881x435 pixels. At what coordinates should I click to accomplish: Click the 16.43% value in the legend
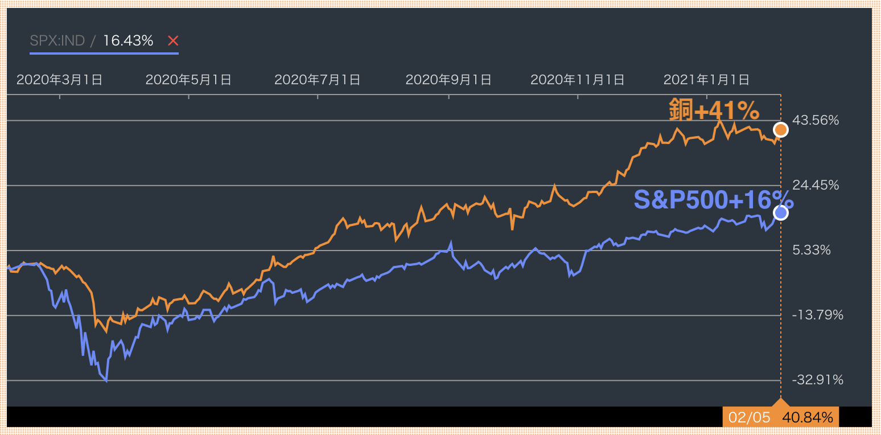pos(128,41)
